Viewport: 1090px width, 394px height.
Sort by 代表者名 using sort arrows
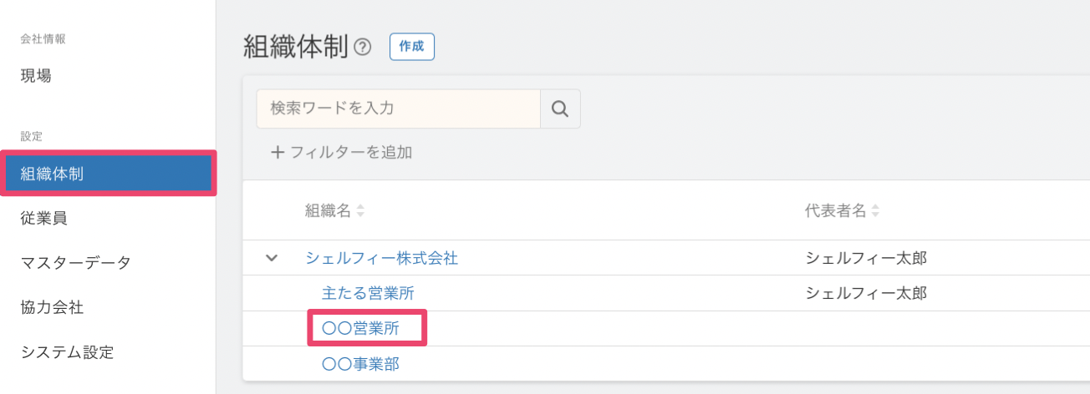[875, 212]
